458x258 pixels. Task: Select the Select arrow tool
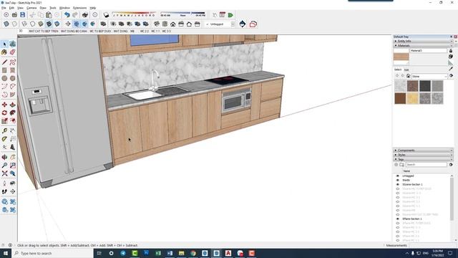click(x=4, y=44)
